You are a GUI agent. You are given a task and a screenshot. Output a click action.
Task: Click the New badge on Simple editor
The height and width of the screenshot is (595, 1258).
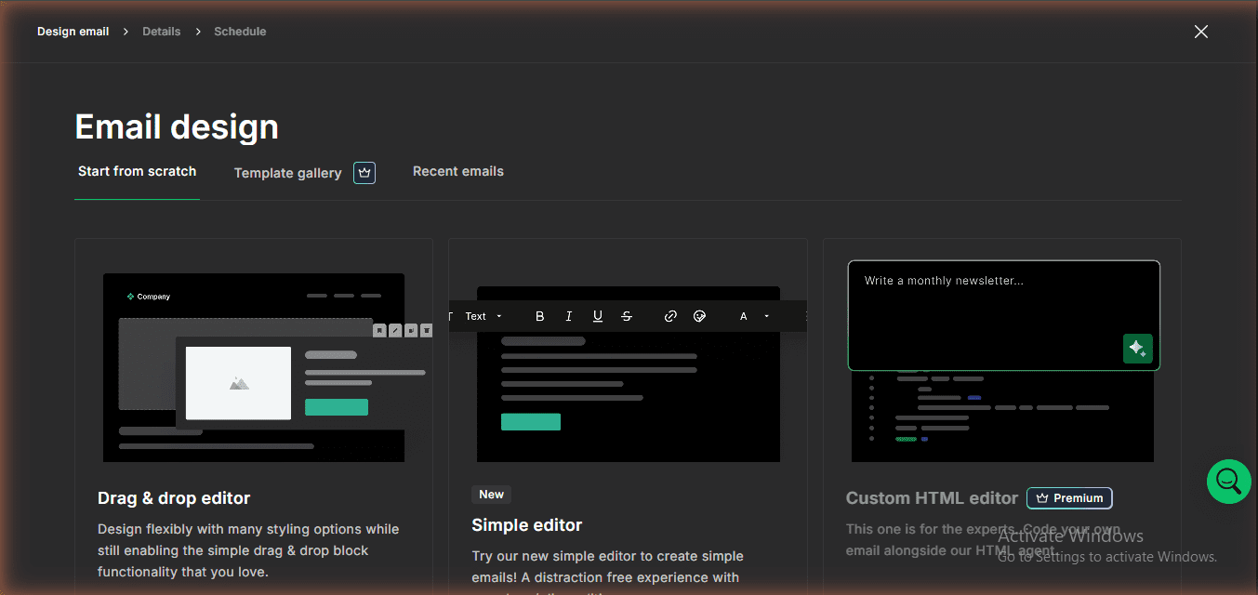pos(492,495)
